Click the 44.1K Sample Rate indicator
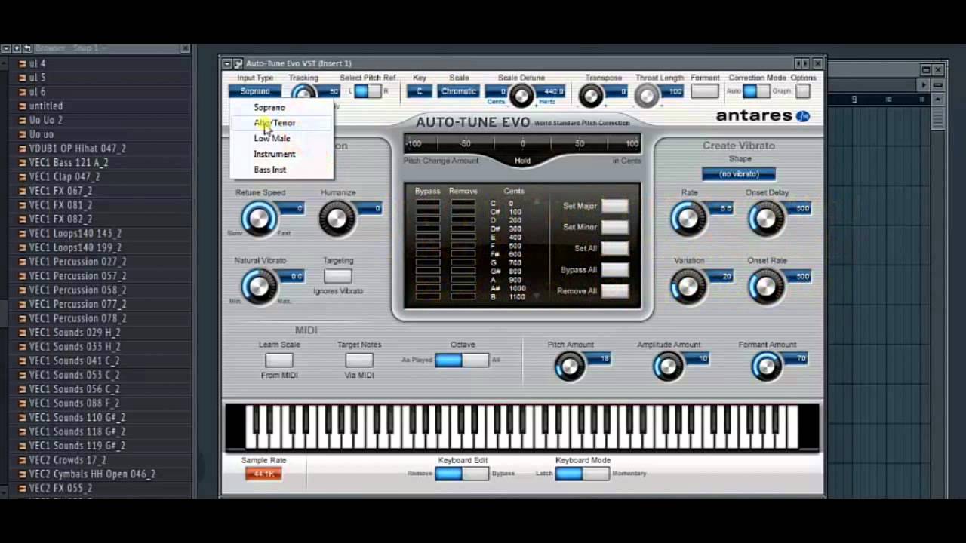The width and height of the screenshot is (966, 543). 263,474
